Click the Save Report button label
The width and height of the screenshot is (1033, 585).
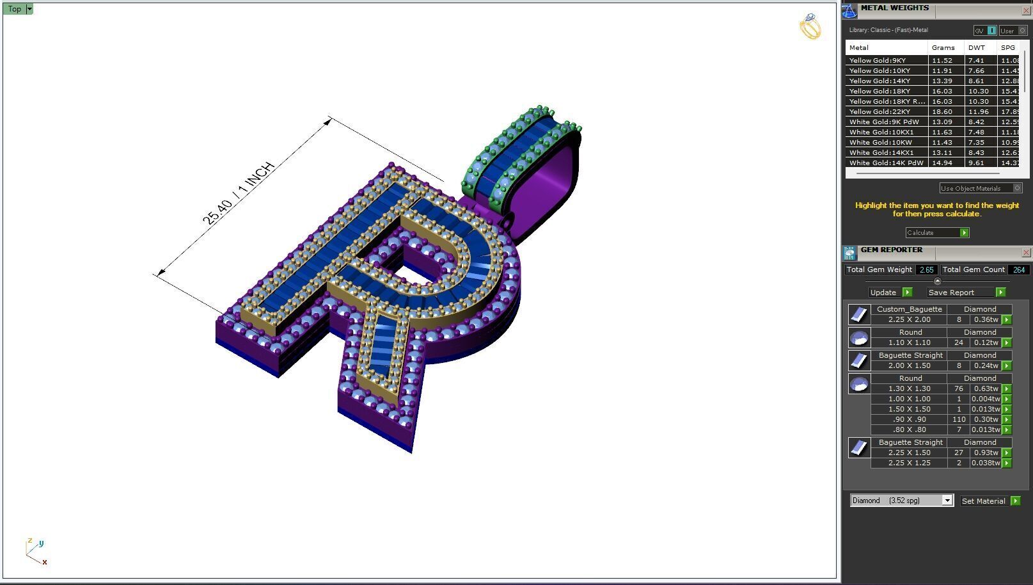click(951, 292)
